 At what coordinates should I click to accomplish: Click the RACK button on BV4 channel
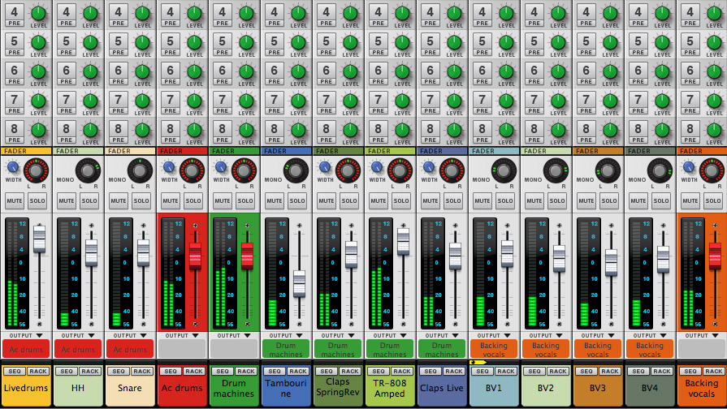point(661,371)
